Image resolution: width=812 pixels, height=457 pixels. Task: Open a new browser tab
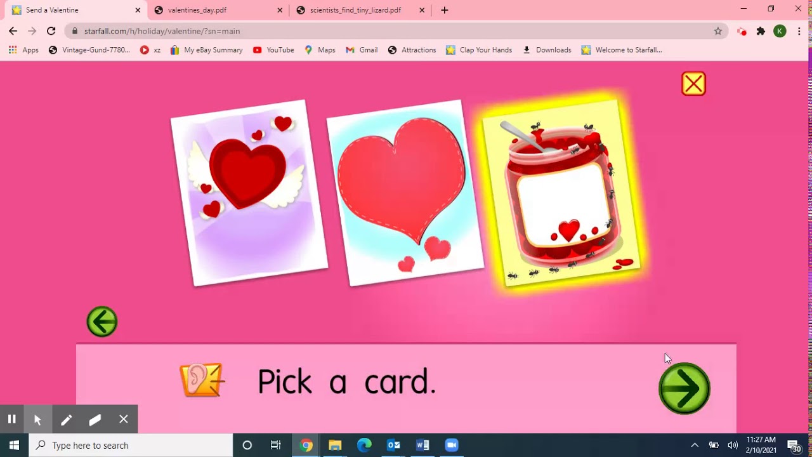click(444, 10)
